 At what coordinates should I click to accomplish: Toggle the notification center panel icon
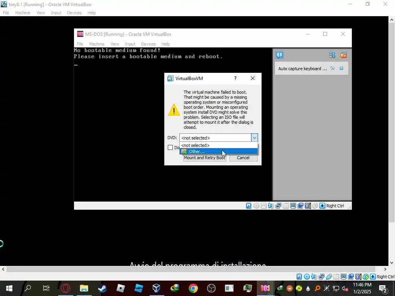[279, 55]
